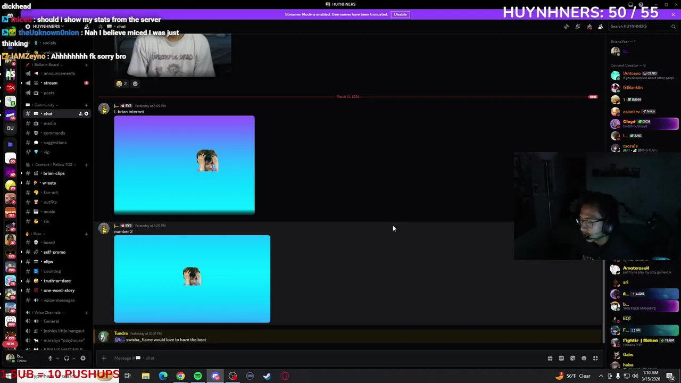
Task: Open File Explorer from Windows taskbar
Action: (145, 376)
